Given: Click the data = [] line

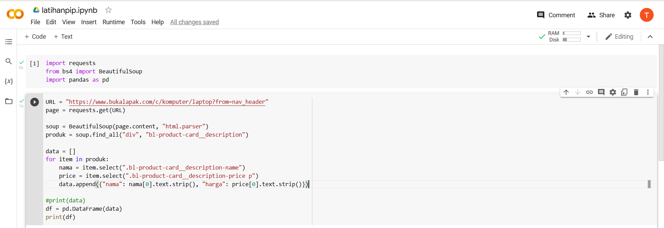Looking at the screenshot, I should [61, 152].
